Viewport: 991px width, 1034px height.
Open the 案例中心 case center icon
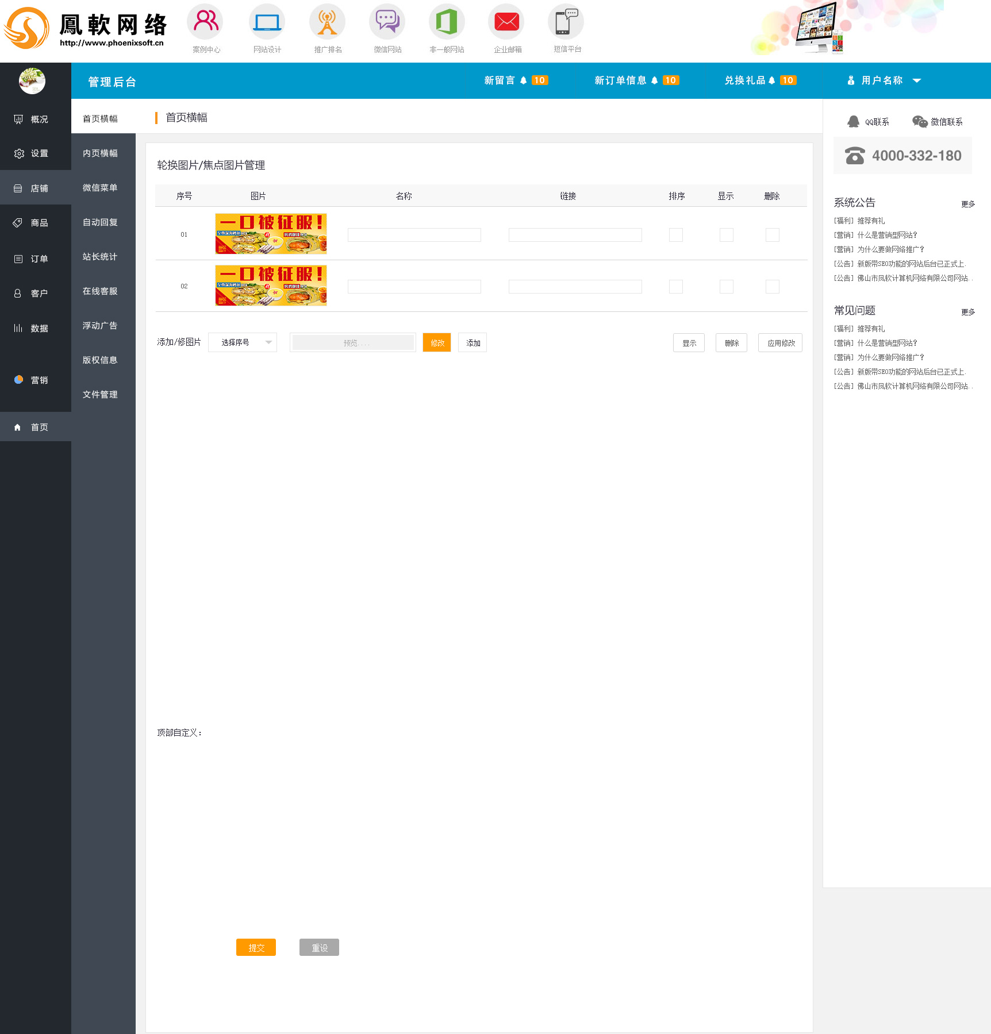[205, 22]
